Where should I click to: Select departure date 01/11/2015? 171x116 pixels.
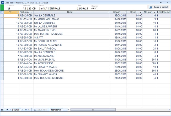pyautogui.click(x=118, y=45)
